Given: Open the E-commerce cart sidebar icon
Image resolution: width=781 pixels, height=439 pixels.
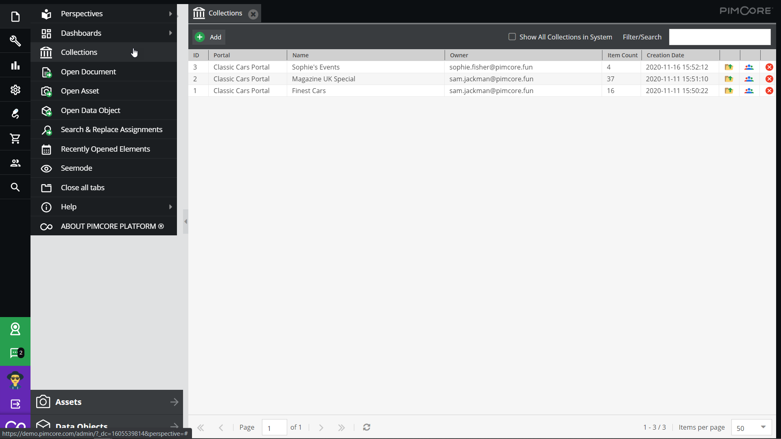Looking at the screenshot, I should coord(15,139).
